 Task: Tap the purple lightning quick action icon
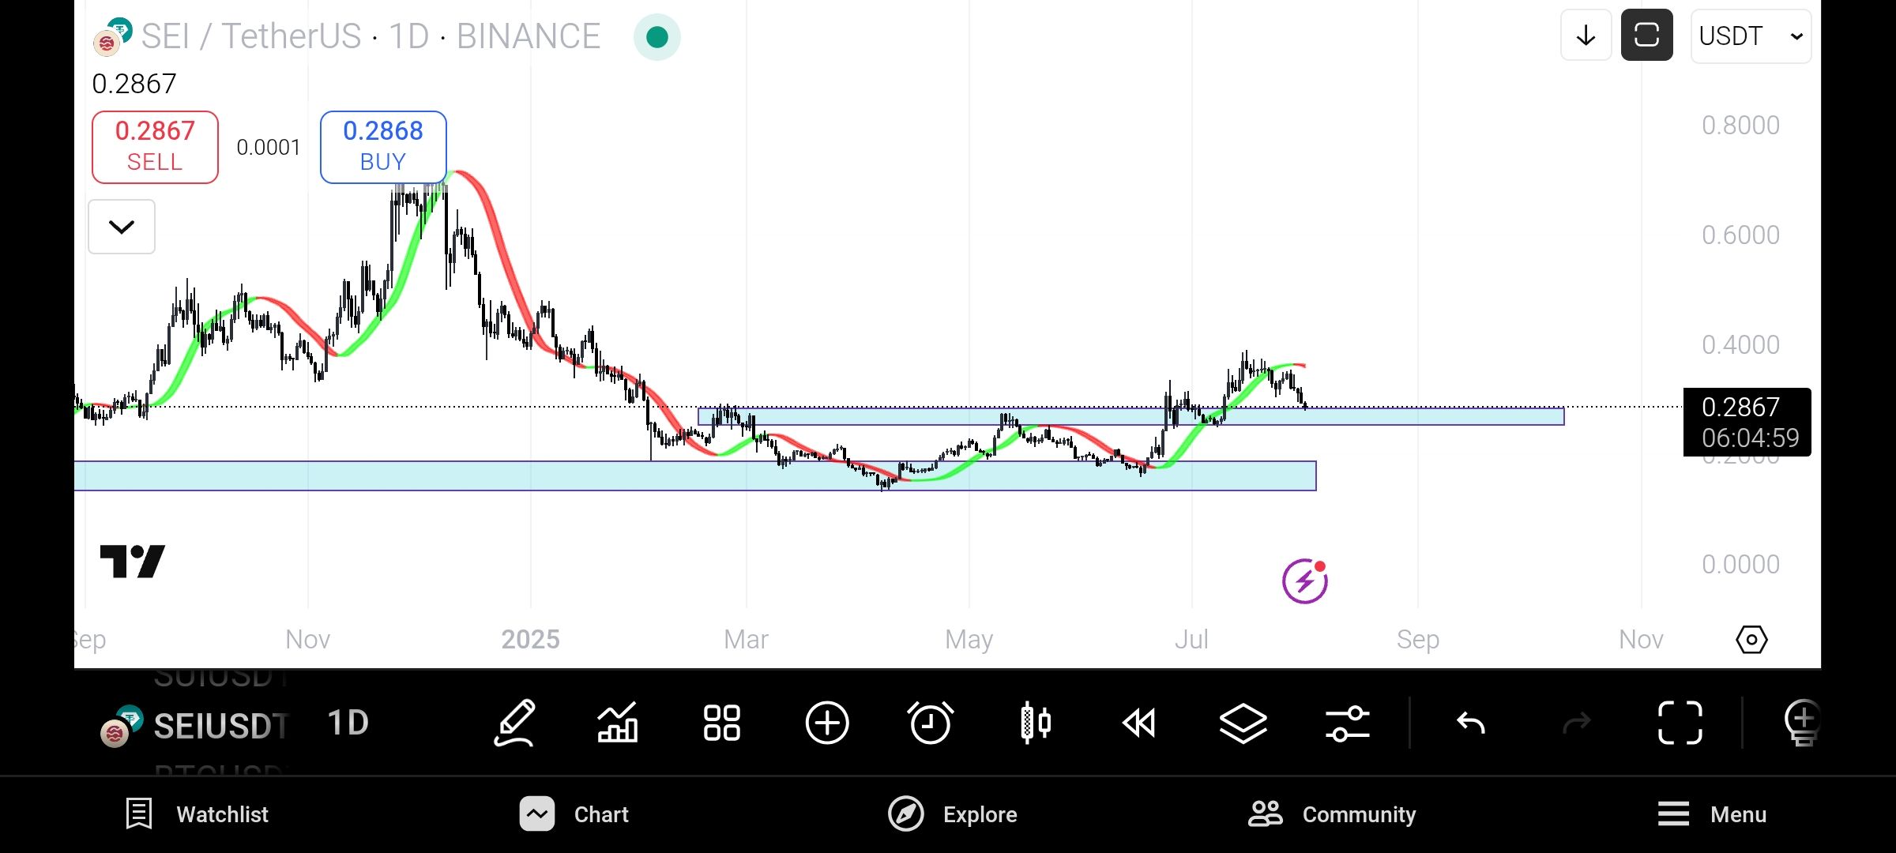(x=1305, y=581)
